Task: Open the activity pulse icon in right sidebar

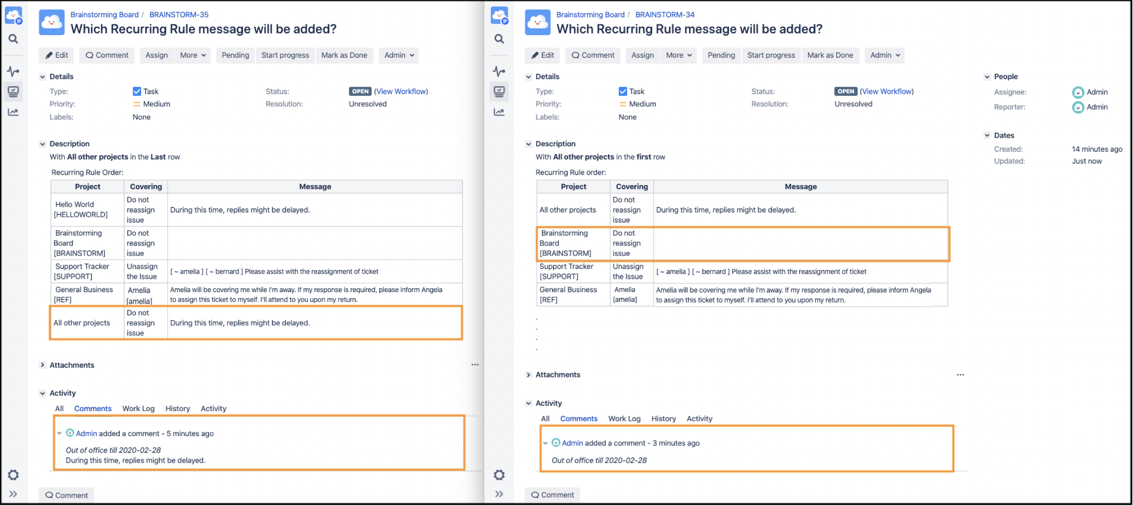Action: click(x=499, y=71)
